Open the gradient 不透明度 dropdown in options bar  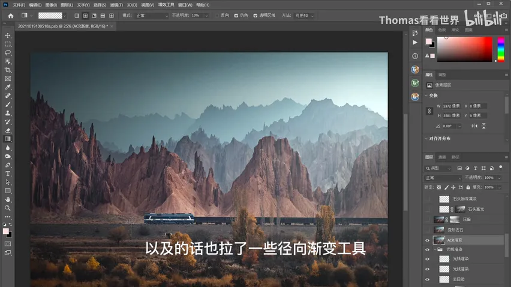tap(206, 16)
